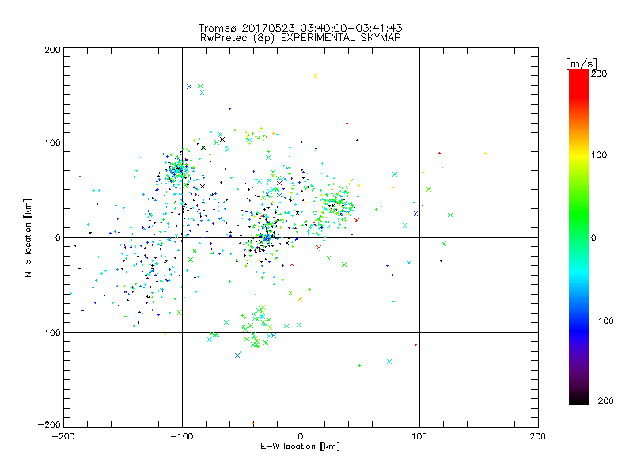Click the 100 label on the E-W axis
The width and height of the screenshot is (633, 475).
[x=419, y=436]
